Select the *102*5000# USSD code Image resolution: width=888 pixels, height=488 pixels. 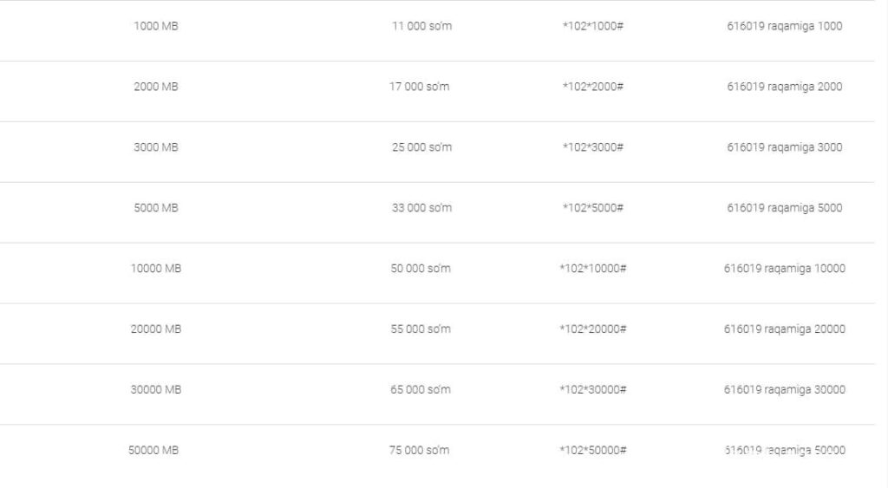pyautogui.click(x=593, y=208)
